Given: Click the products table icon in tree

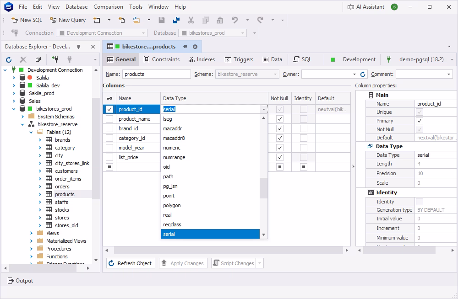Looking at the screenshot, I should 49,194.
